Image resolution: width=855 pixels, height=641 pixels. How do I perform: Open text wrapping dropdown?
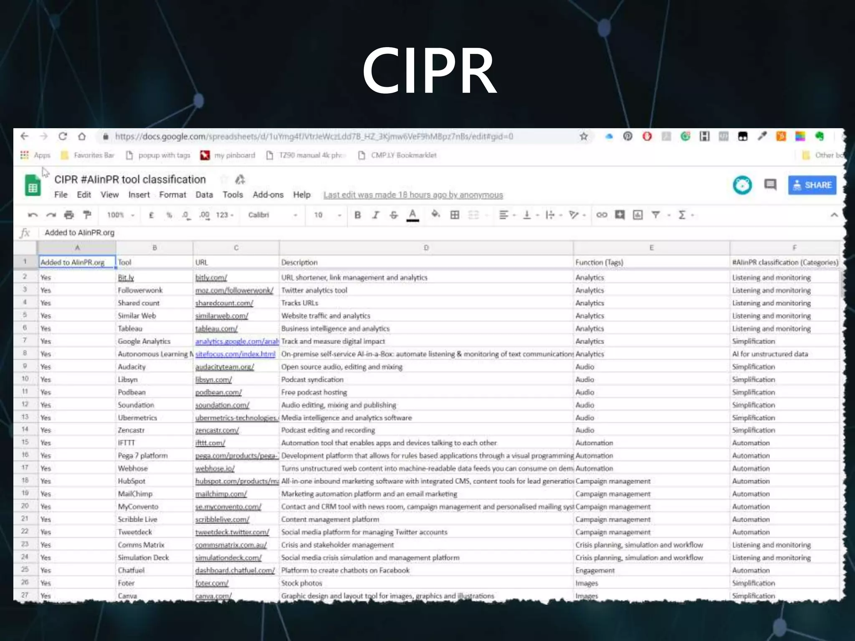point(554,215)
